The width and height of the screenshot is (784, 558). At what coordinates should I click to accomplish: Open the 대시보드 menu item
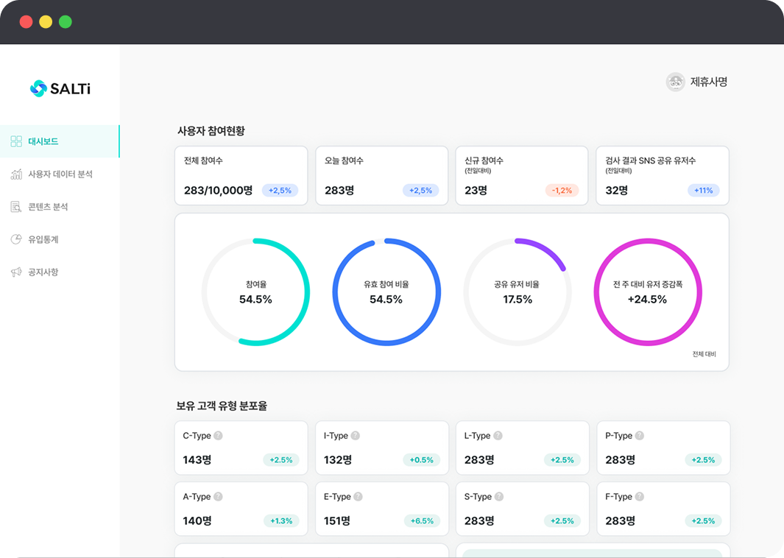pos(43,141)
